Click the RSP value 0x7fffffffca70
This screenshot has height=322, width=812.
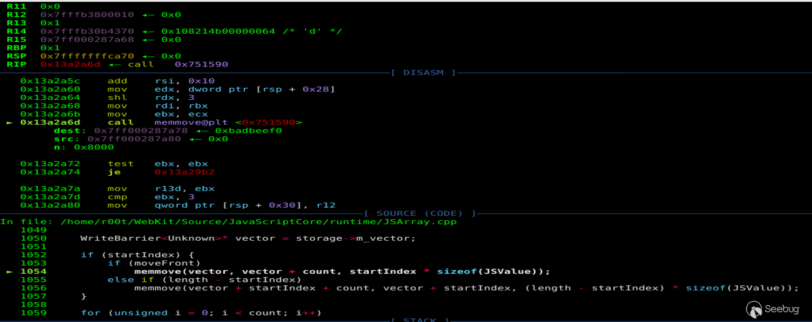click(x=87, y=56)
